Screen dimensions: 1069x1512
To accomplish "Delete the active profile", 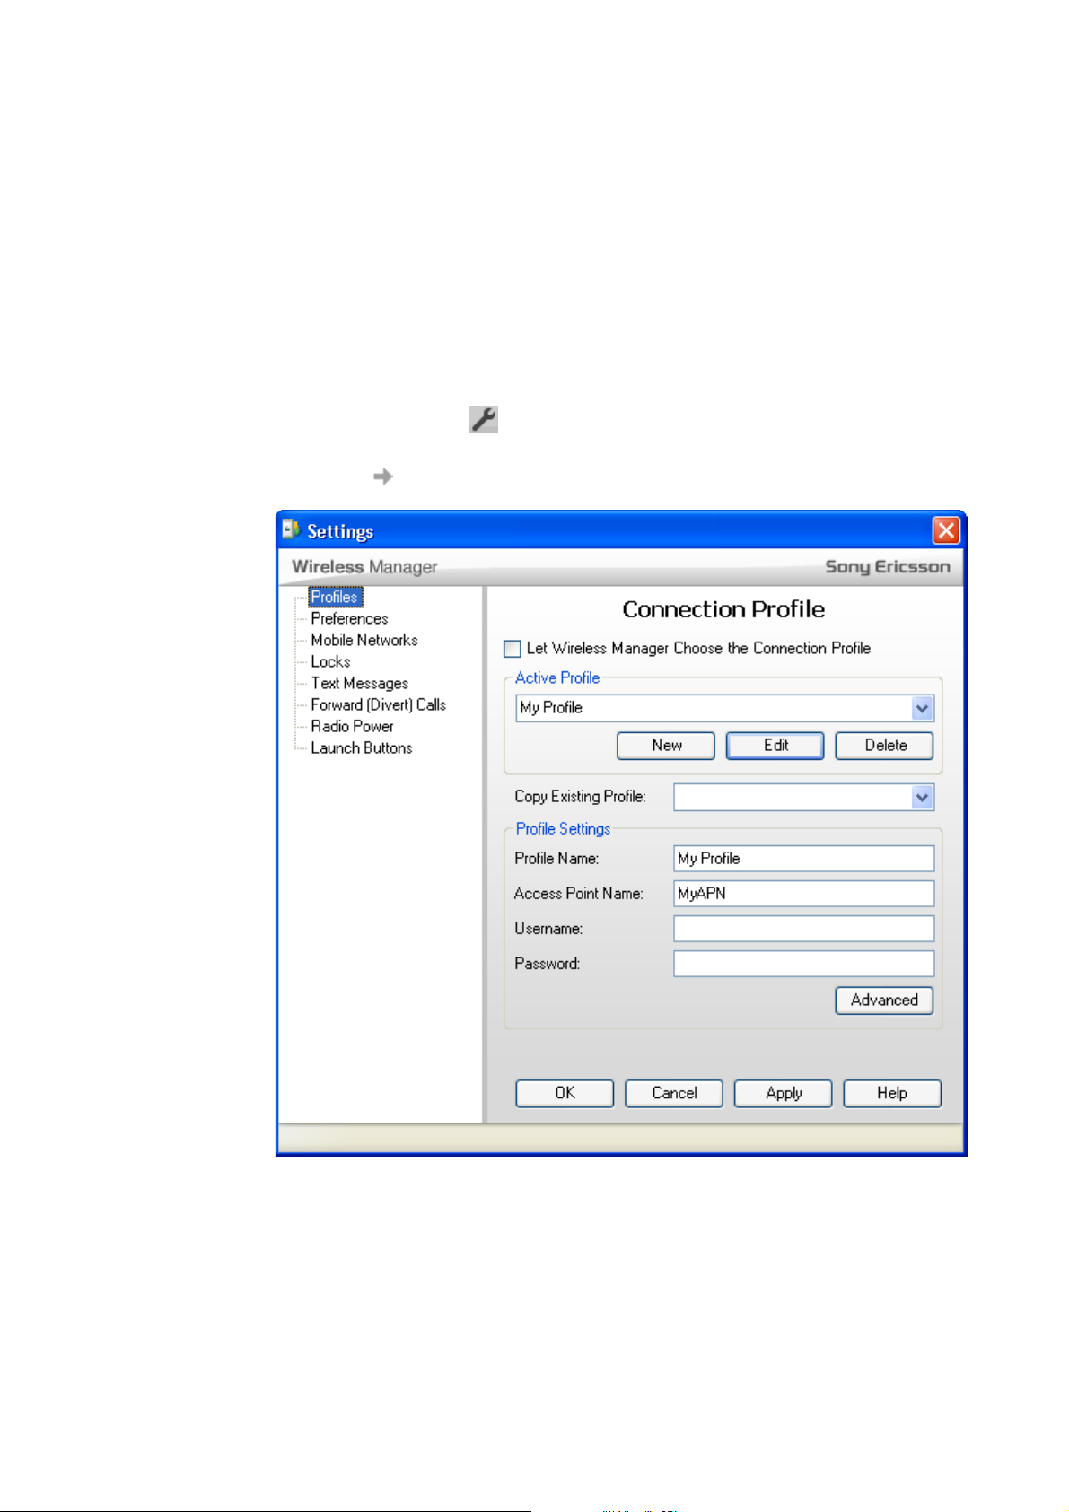I will tap(885, 746).
